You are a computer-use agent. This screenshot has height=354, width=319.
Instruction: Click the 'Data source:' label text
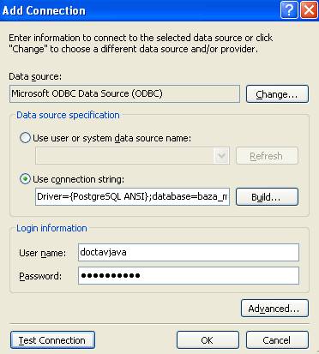click(x=35, y=76)
